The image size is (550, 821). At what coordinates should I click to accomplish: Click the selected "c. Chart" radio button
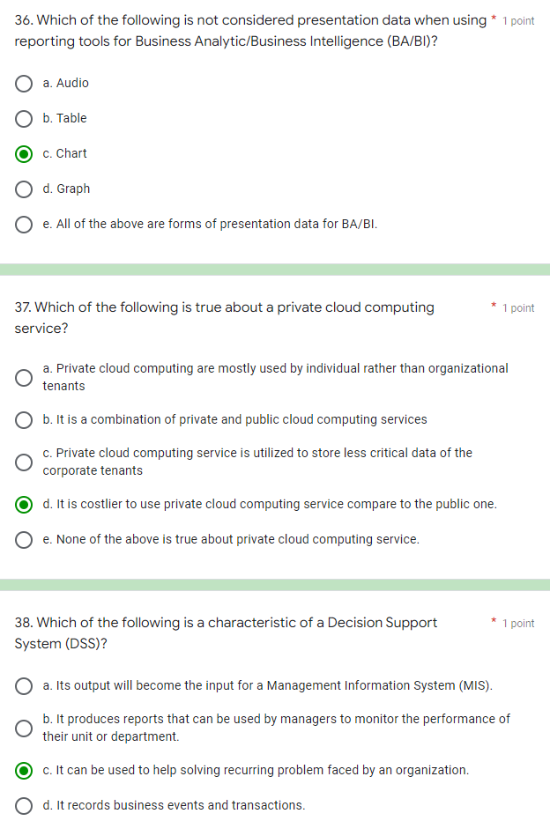[24, 153]
